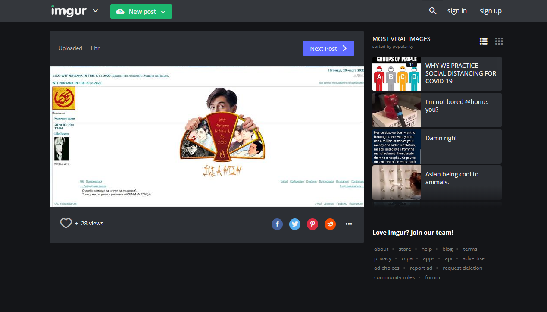Favorite the post with heart icon

pyautogui.click(x=66, y=223)
